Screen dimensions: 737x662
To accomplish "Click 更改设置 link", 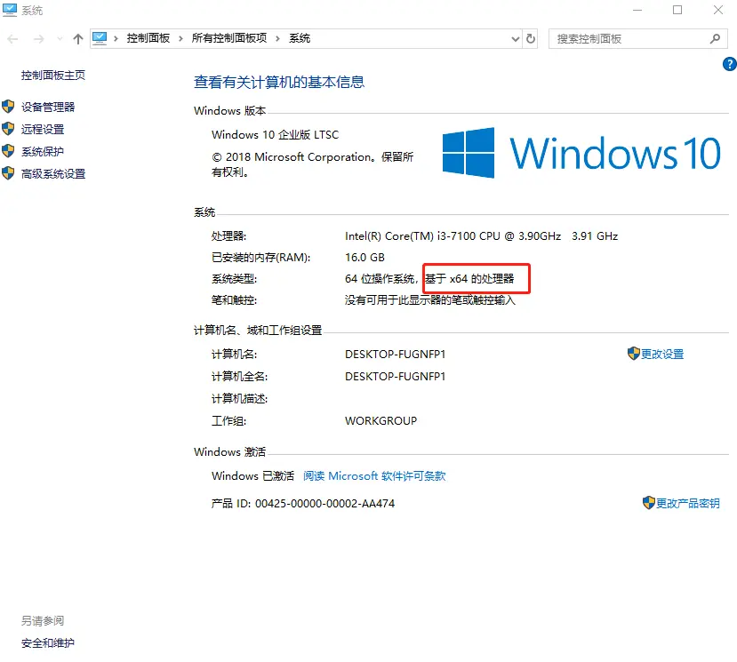I will click(x=662, y=355).
